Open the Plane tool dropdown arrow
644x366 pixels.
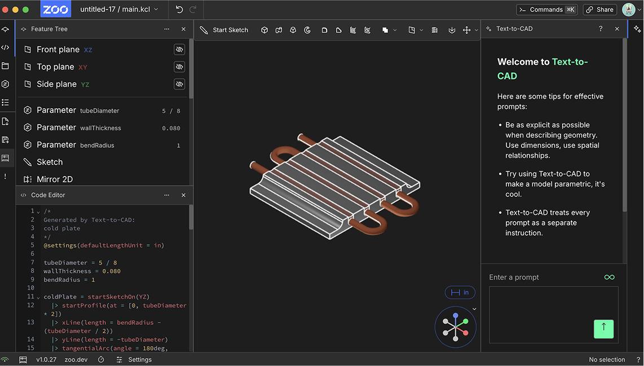coord(421,30)
